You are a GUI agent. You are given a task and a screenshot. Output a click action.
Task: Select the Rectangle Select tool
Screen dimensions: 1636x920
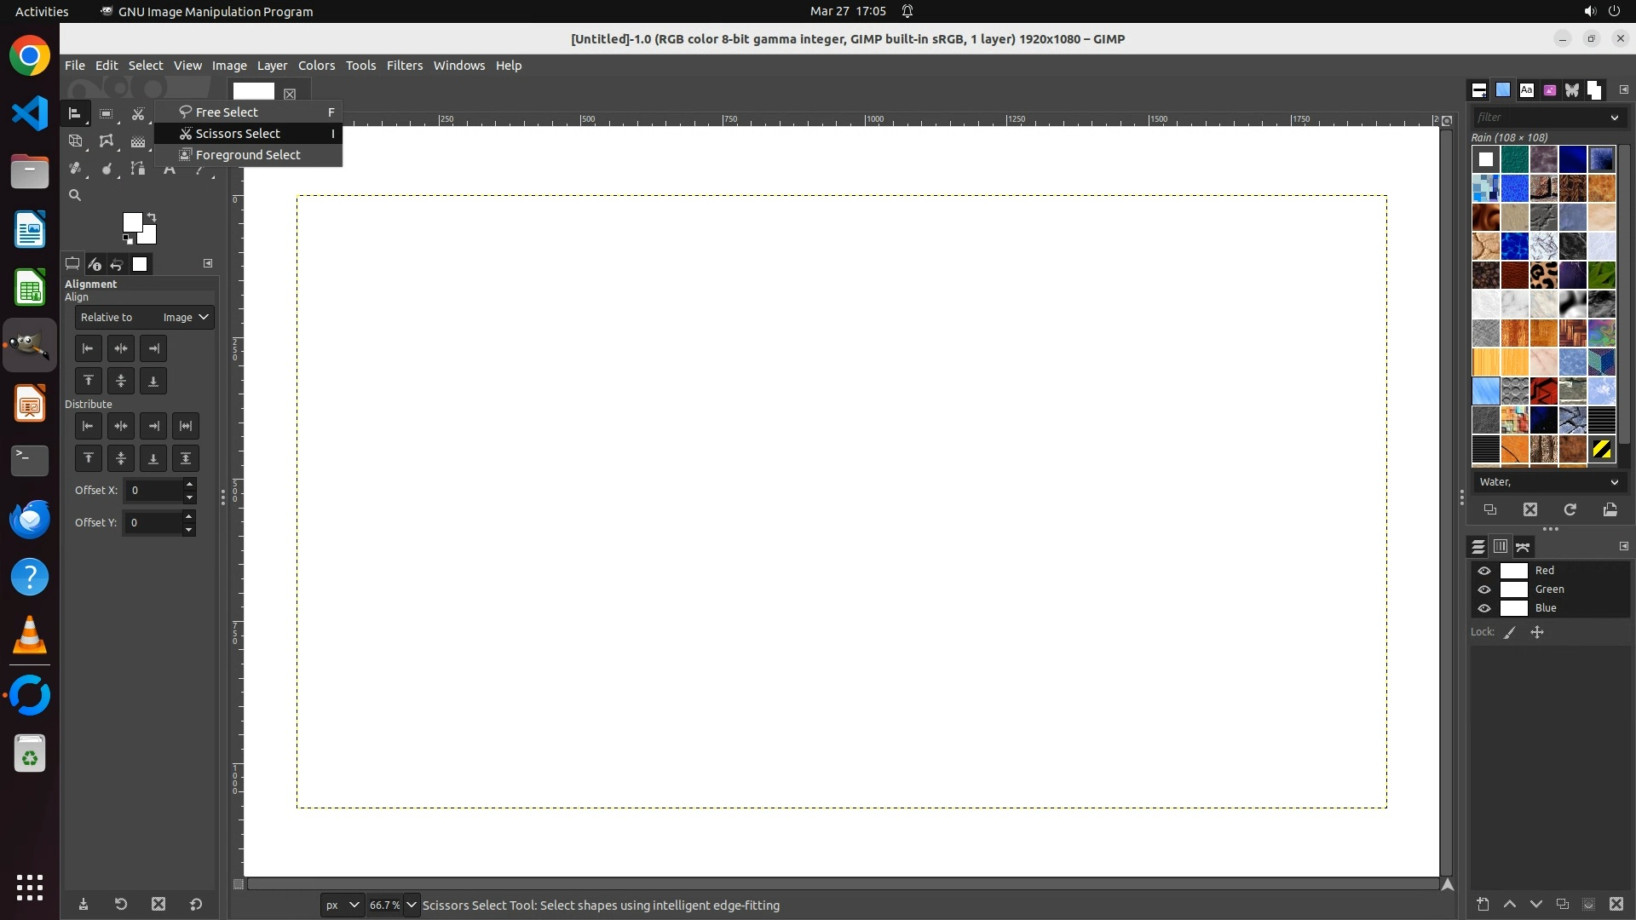pos(106,113)
